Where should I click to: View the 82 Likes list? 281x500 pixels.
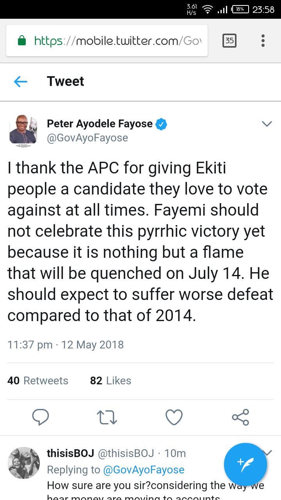click(x=110, y=380)
